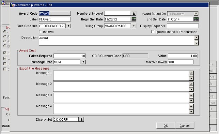Select second radio button in background window
219x134 pixels.
[x=5, y=36]
